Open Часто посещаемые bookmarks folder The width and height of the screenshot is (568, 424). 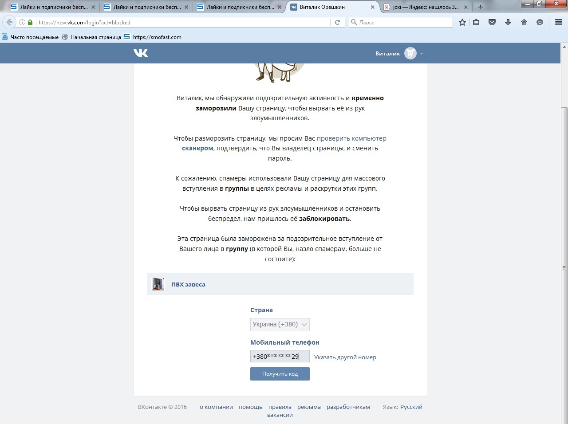click(x=30, y=37)
